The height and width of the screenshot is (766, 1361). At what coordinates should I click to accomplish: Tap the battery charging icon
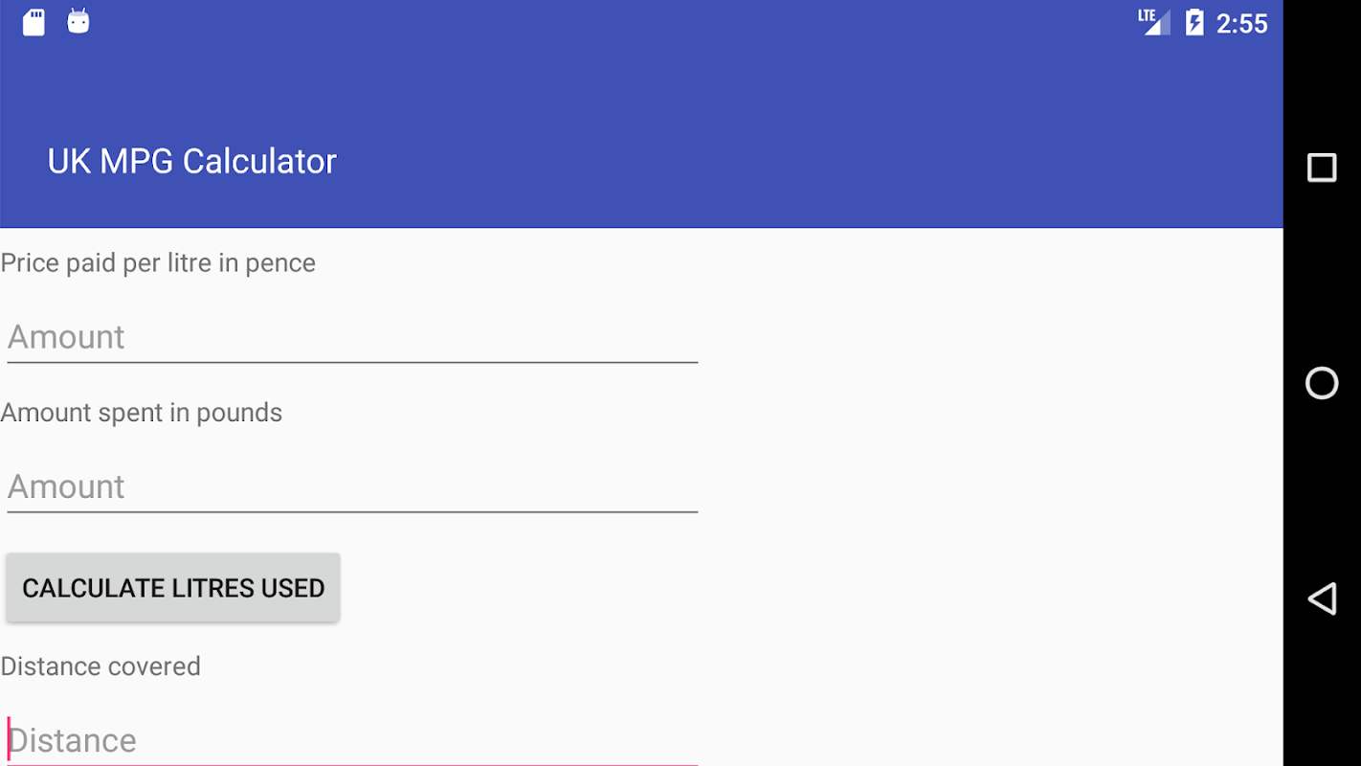coord(1194,22)
